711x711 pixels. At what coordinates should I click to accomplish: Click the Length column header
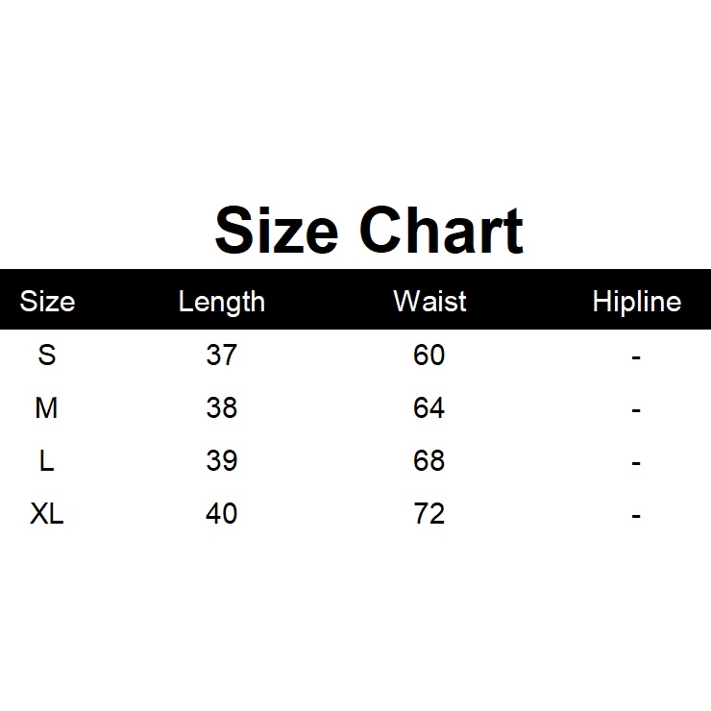221,302
